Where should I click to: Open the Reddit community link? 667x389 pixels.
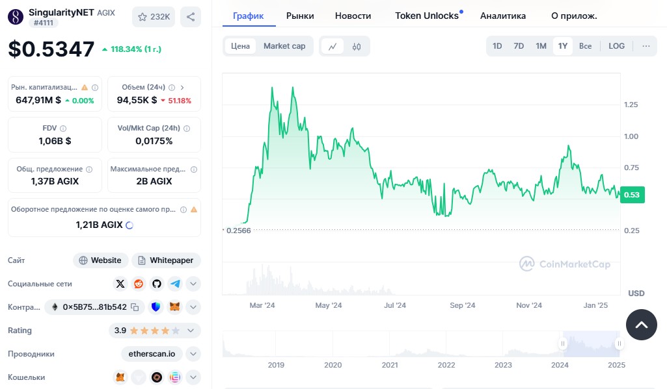(138, 284)
